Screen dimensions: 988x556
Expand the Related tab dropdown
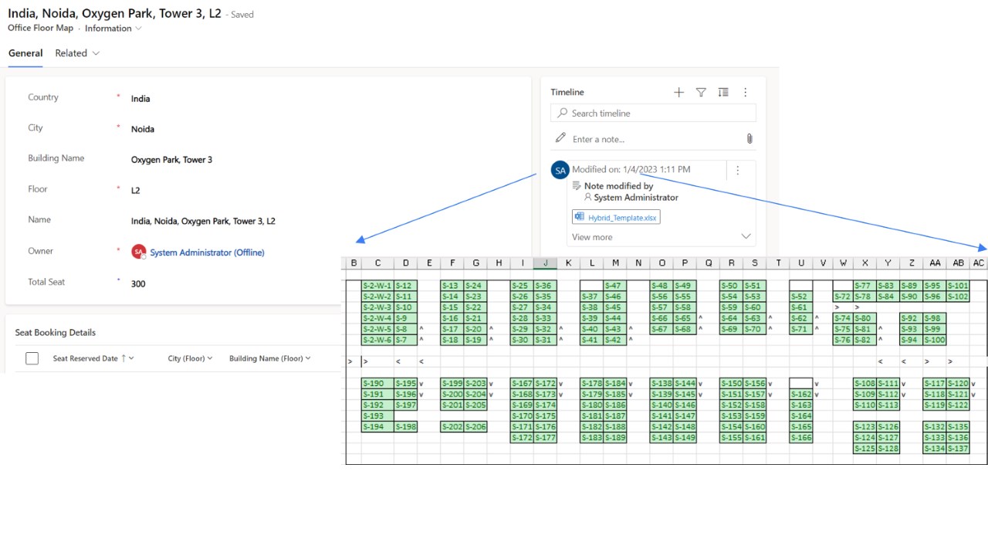(78, 53)
